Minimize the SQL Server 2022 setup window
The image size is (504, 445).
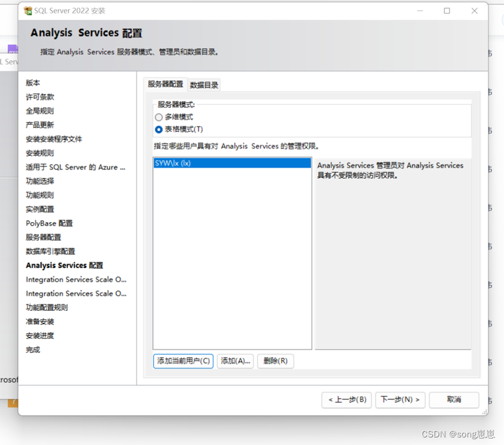point(420,11)
